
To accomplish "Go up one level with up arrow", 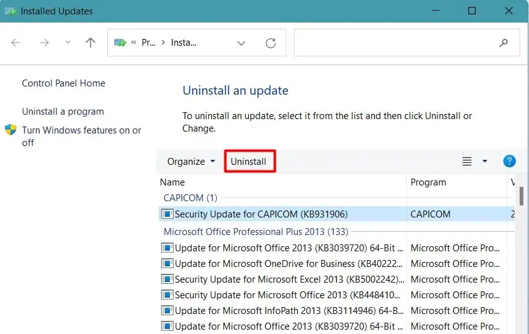I will 90,43.
